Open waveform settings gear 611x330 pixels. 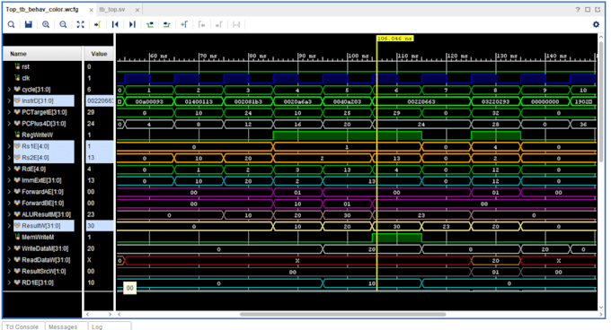596,24
